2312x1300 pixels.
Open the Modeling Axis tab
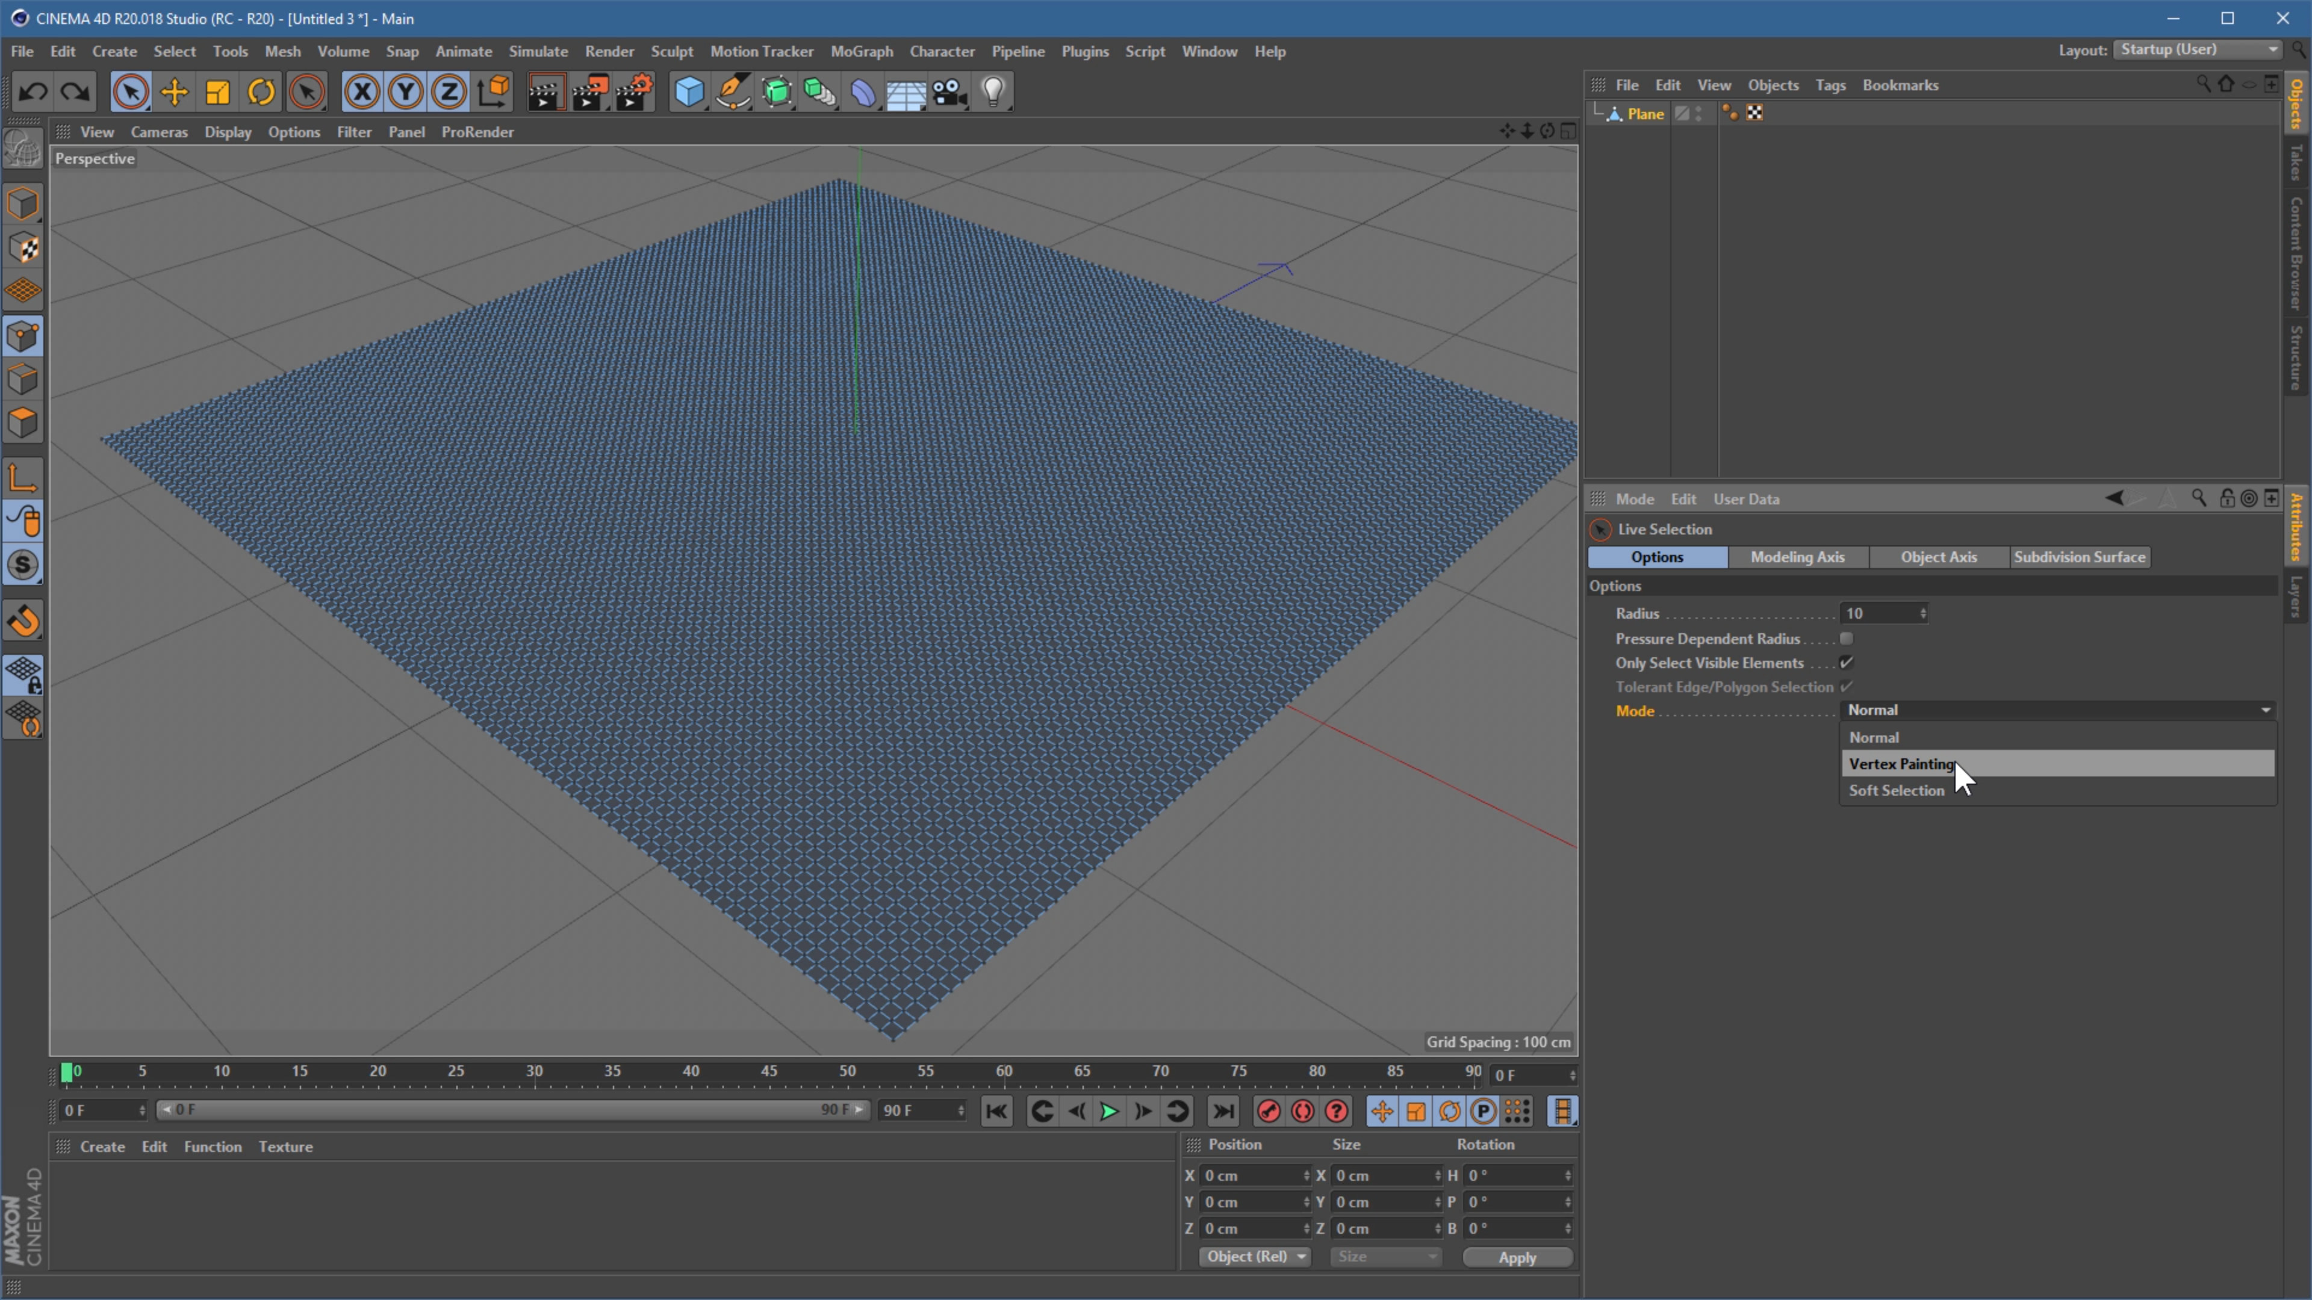[x=1798, y=557]
